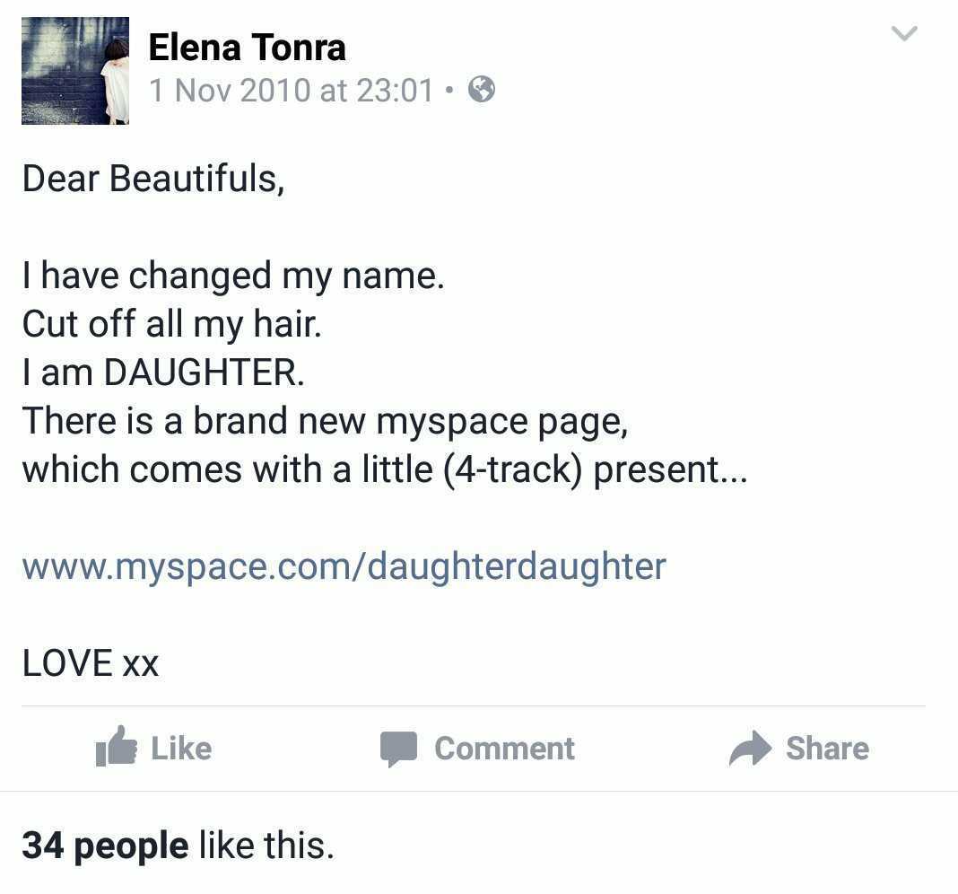
Task: Click the Comment speech bubble icon
Action: coord(398,749)
